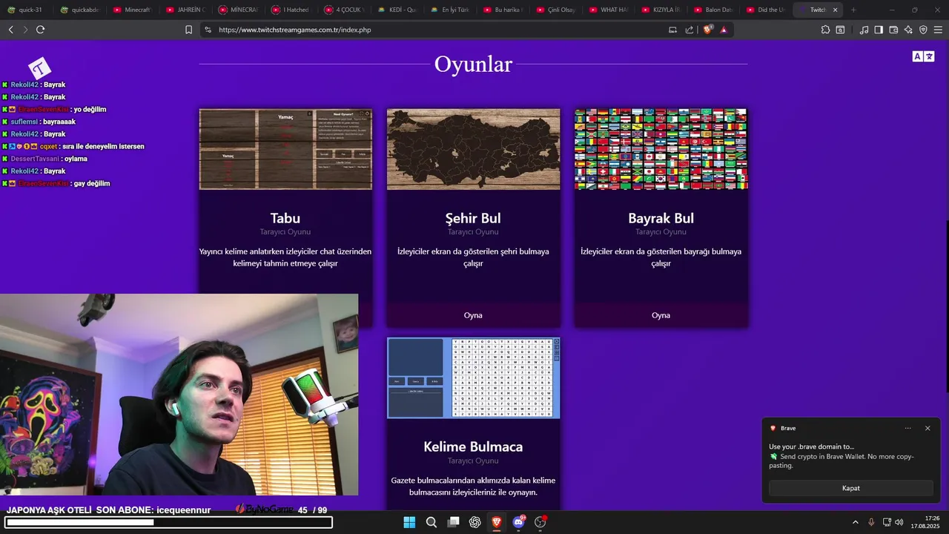This screenshot has height=534, width=949.
Task: Open Leo AI sparkle icon
Action: tap(908, 30)
